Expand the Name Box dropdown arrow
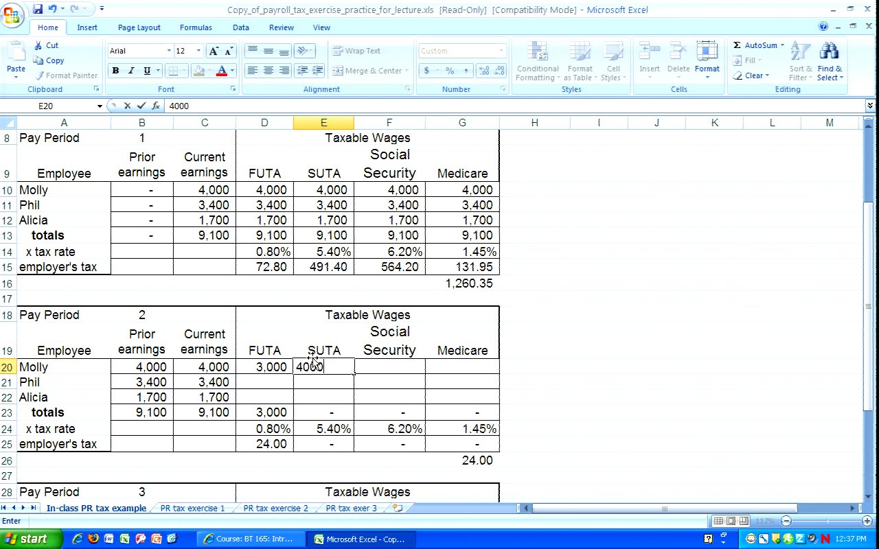 point(100,106)
